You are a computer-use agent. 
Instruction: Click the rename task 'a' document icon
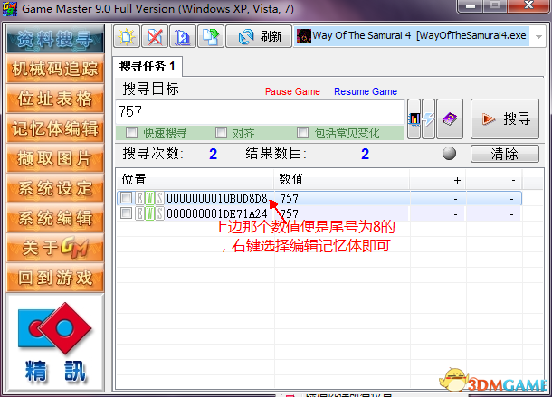tap(183, 36)
